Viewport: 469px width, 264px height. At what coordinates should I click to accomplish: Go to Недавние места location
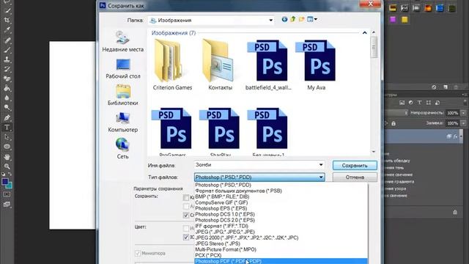tap(122, 41)
